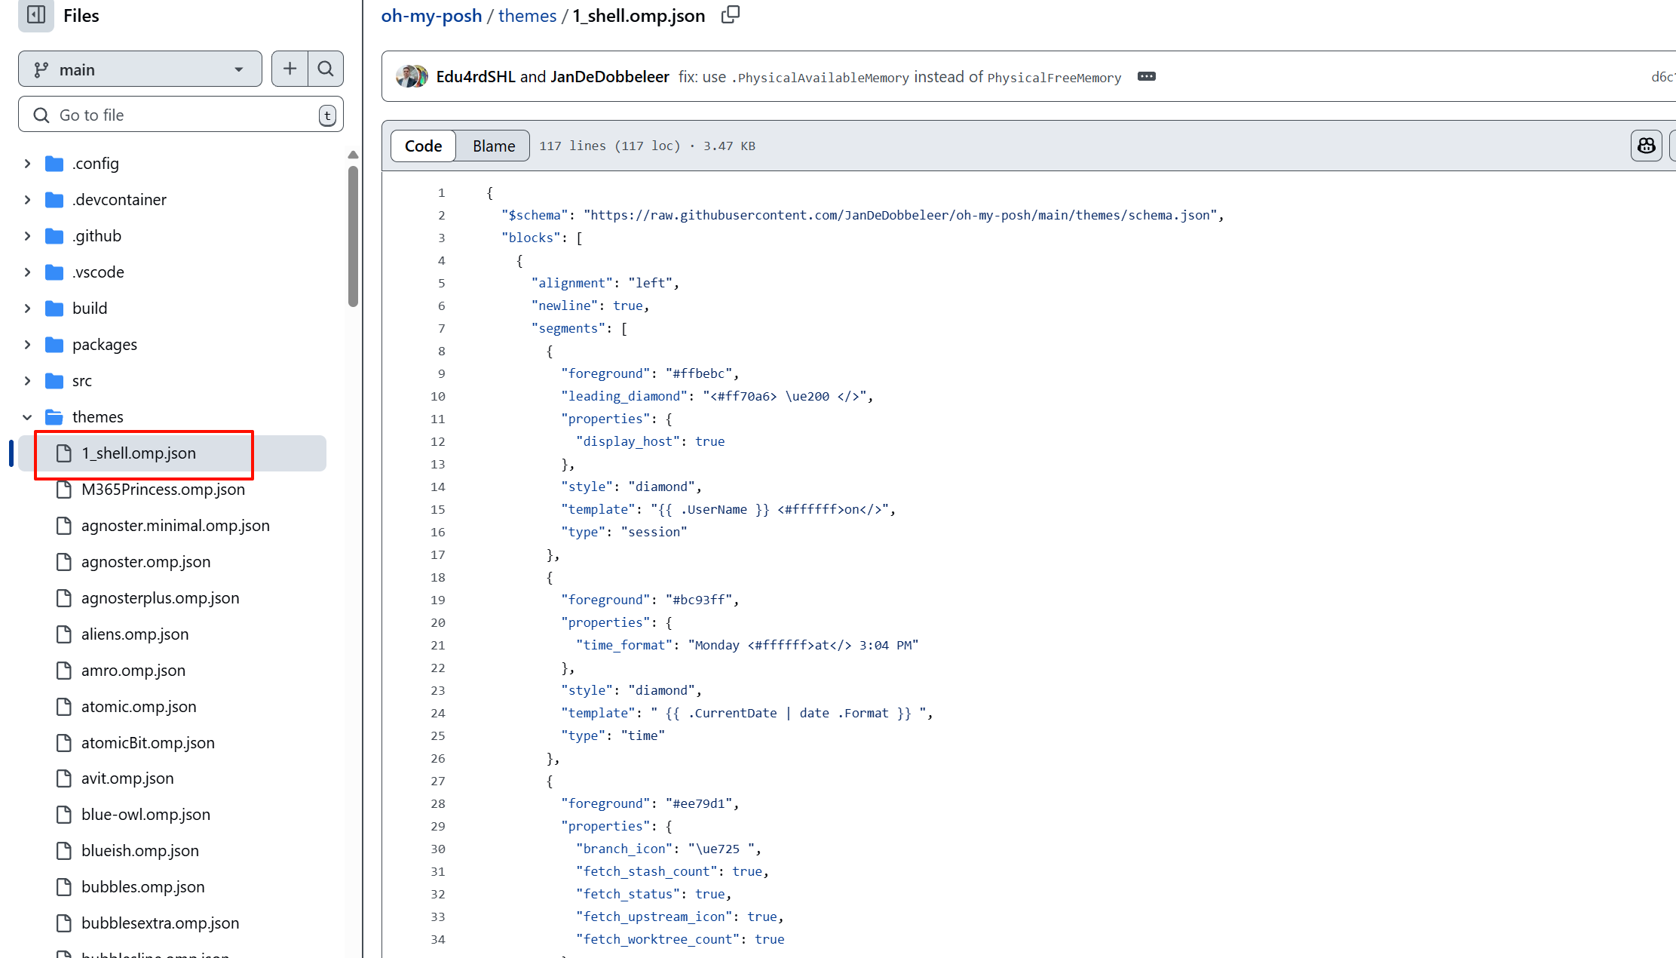
Task: Expand the .config folder chevron
Action: [x=27, y=164]
